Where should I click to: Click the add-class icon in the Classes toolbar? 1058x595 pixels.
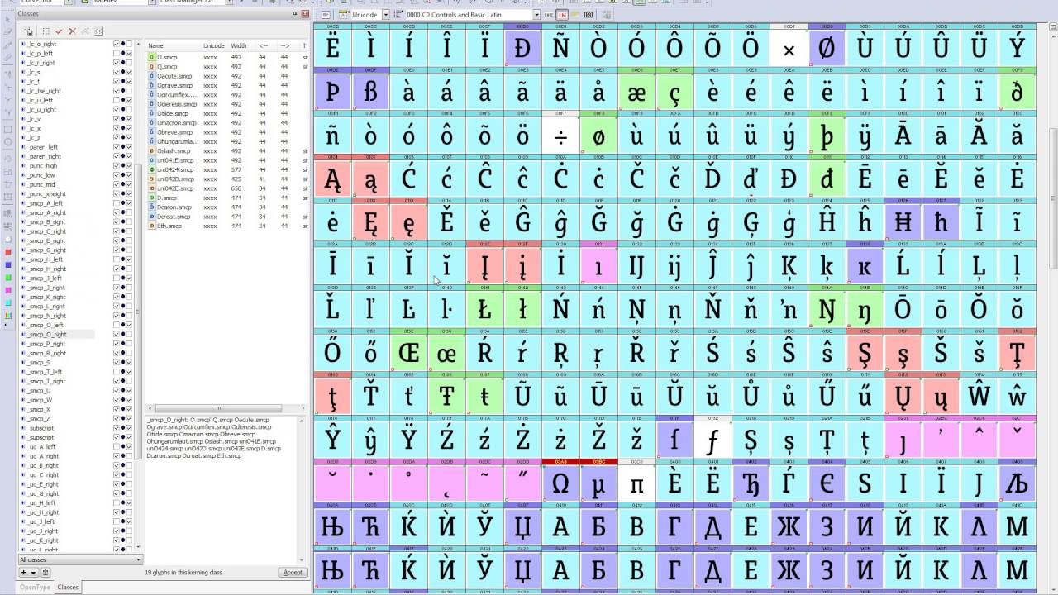[30, 31]
